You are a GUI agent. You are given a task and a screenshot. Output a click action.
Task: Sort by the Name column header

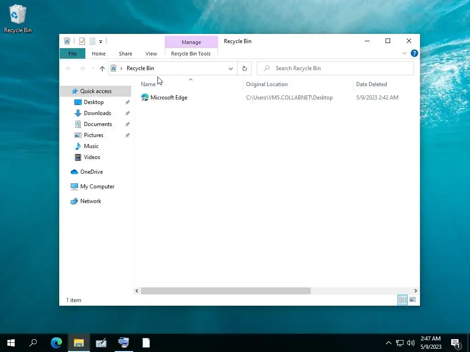(191, 84)
